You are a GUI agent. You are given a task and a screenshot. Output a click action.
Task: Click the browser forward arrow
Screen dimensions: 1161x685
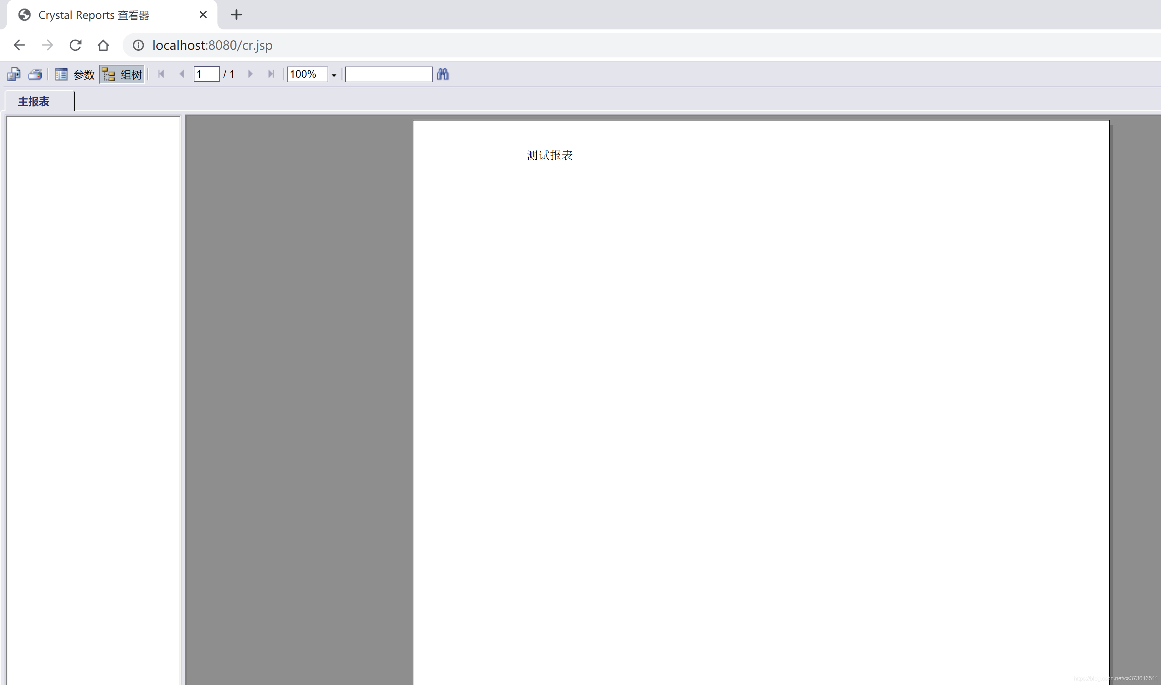point(47,45)
